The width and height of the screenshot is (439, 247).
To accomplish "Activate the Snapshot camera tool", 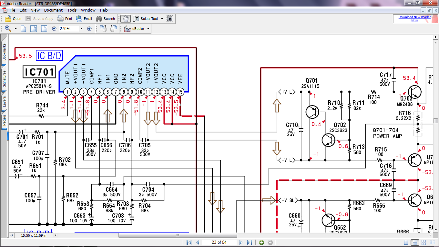I will click(x=170, y=19).
